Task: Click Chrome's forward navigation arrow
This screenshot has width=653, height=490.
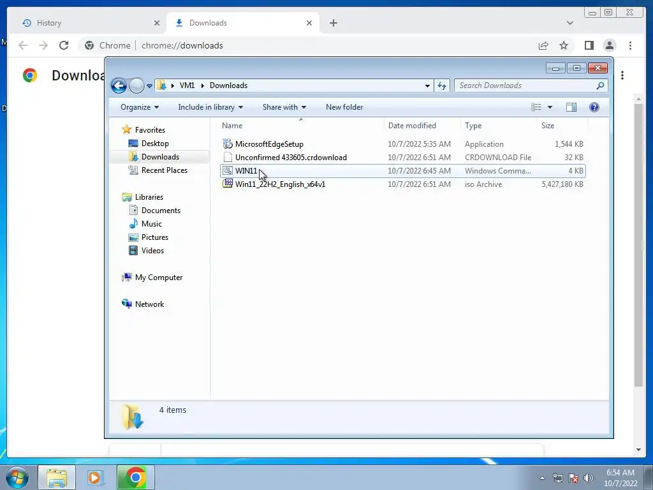Action: click(43, 45)
